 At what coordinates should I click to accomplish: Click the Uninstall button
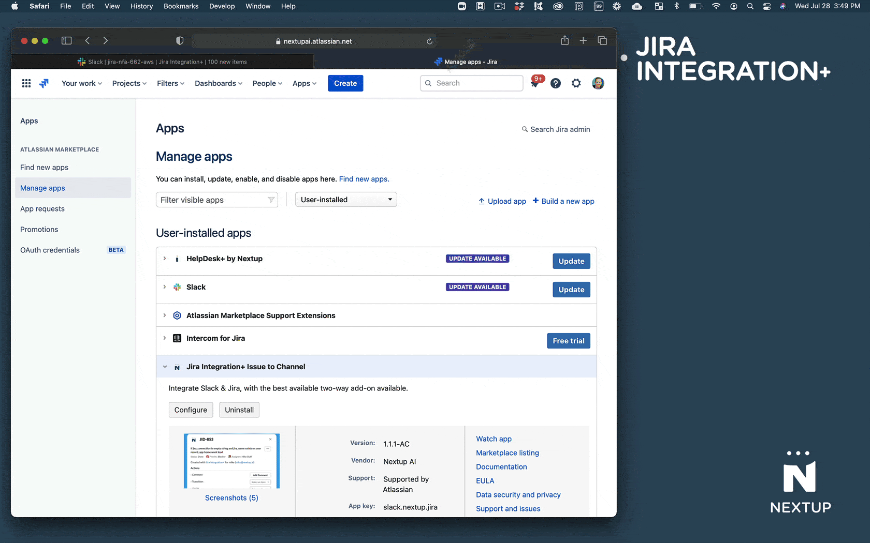pos(239,410)
